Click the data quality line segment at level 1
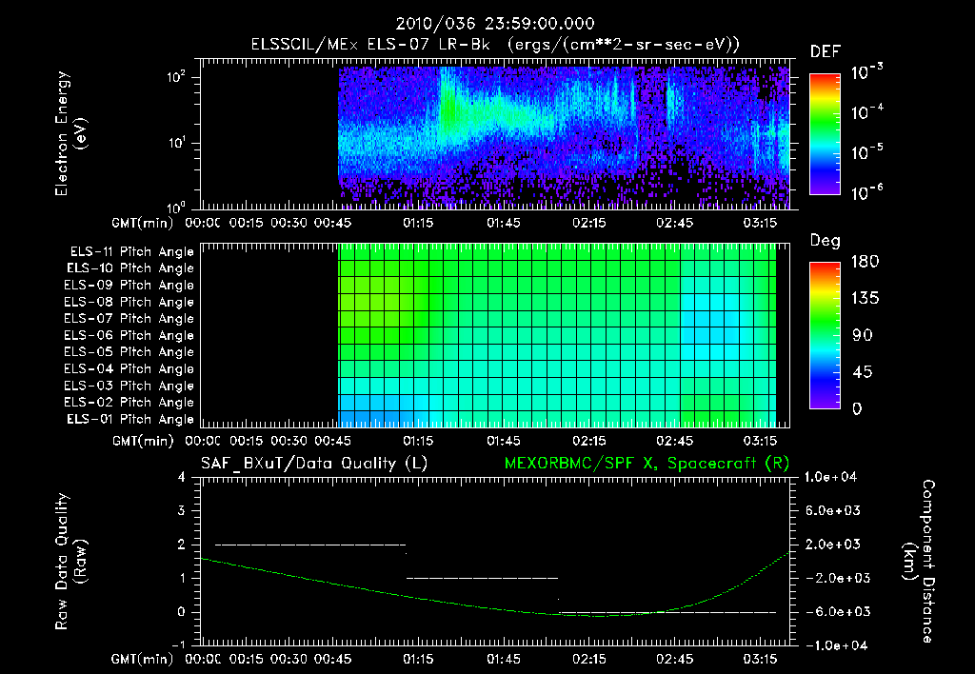This screenshot has width=975, height=674. pos(483,578)
